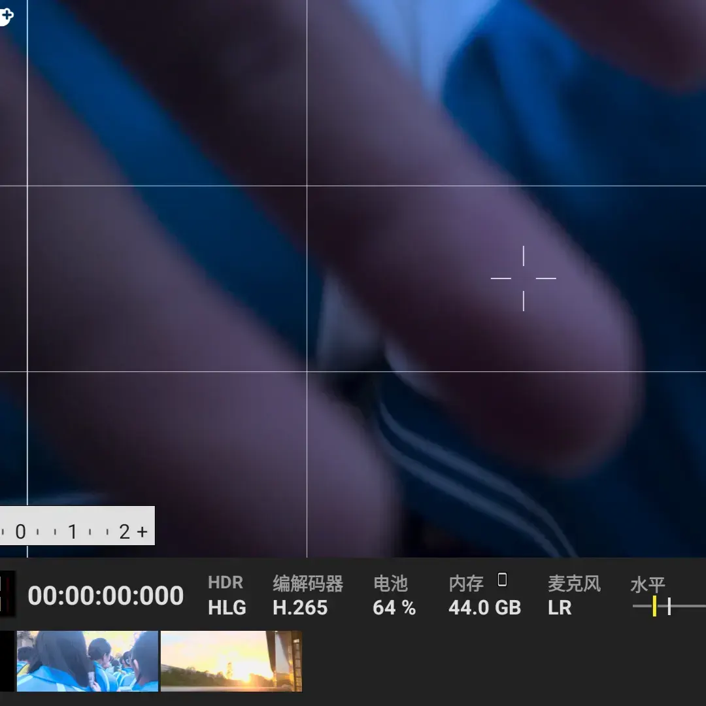The width and height of the screenshot is (706, 706).
Task: Tap the phone storage icon beside 内存
Action: tap(503, 579)
